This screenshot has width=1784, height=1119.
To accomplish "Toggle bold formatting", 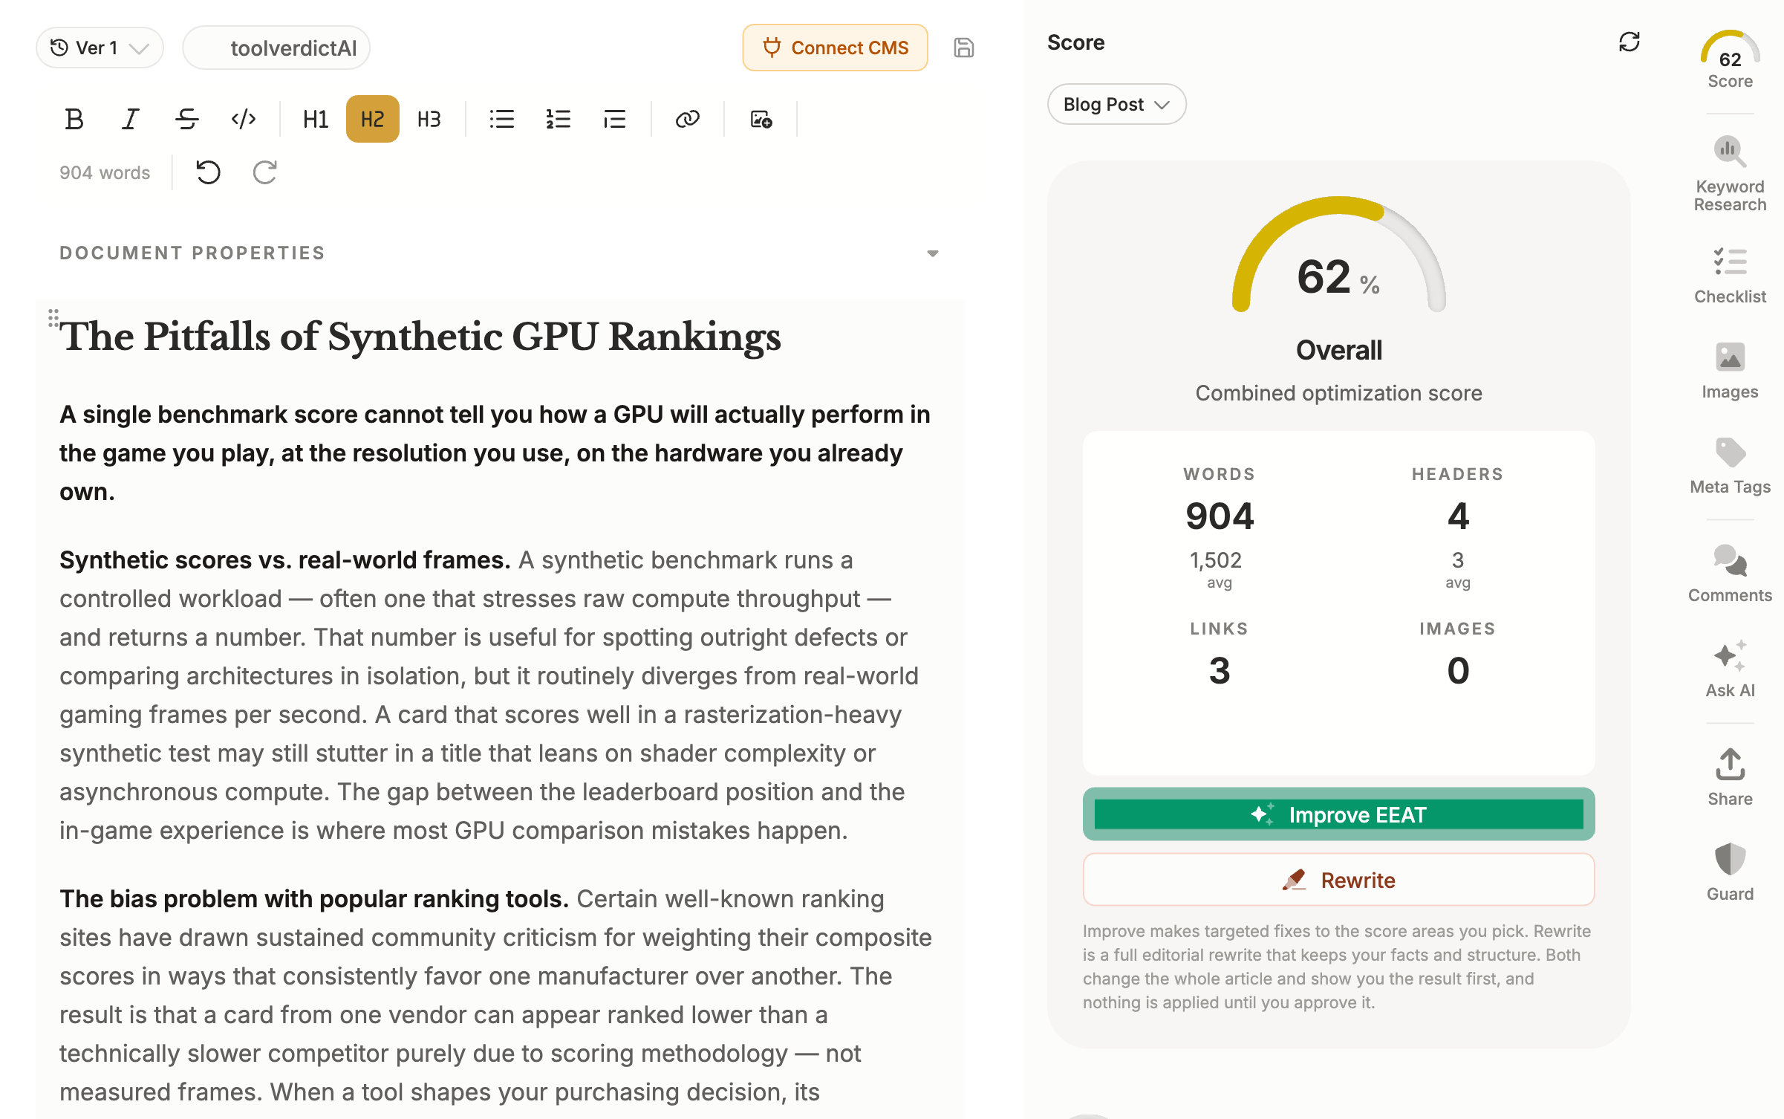I will [x=74, y=119].
